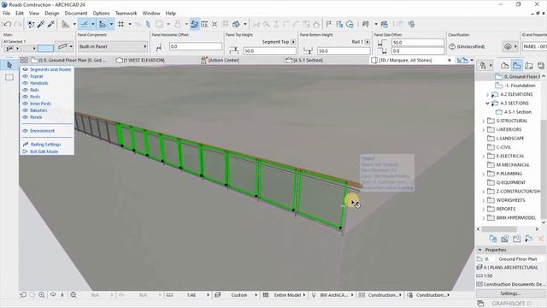
Task: Toggle Segments and Nodes visibility eye
Action: 25,69
